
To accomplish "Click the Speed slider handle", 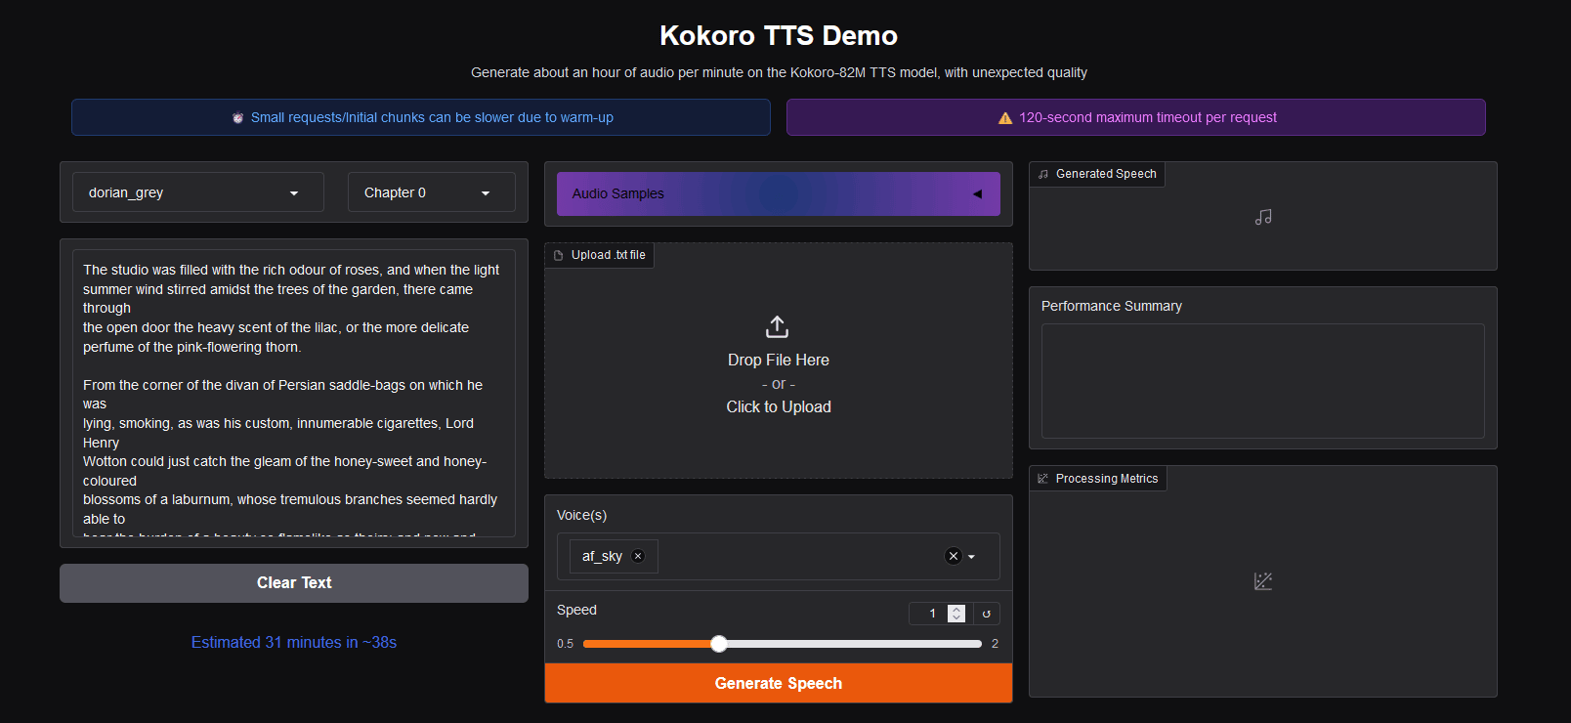I will 719,644.
